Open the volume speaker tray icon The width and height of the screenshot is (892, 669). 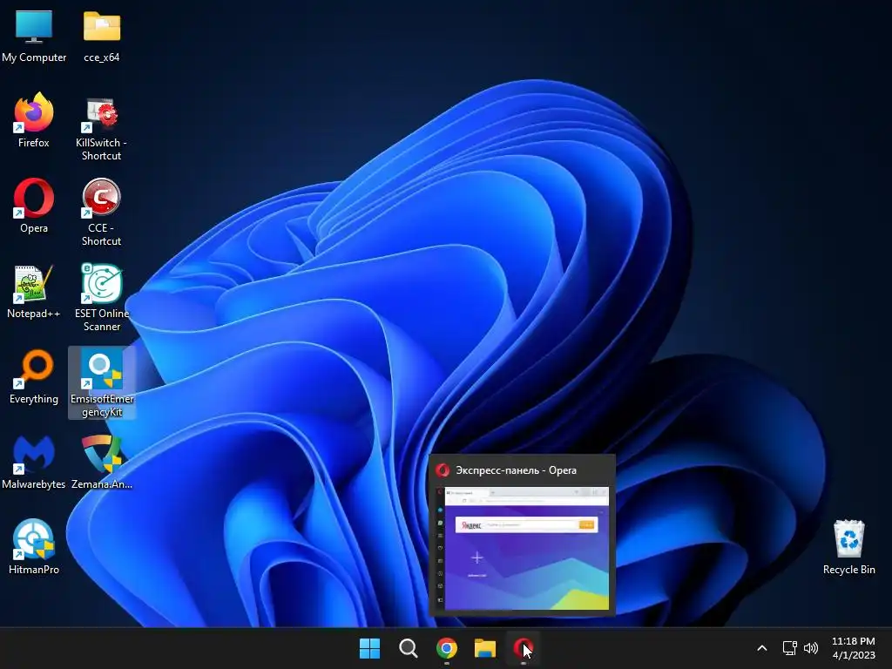[811, 648]
